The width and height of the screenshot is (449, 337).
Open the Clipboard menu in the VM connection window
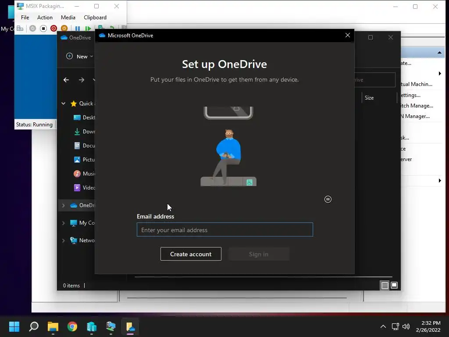(x=95, y=18)
